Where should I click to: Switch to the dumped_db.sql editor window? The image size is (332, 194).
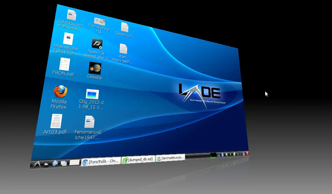[138, 159]
